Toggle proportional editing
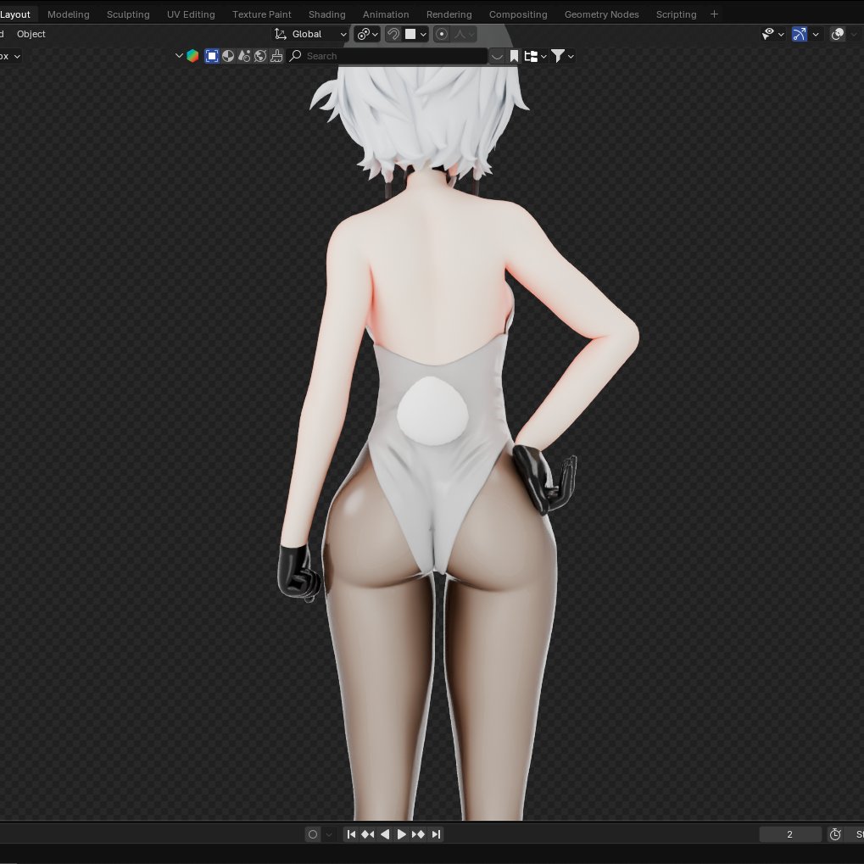Image resolution: width=864 pixels, height=864 pixels. pos(442,34)
